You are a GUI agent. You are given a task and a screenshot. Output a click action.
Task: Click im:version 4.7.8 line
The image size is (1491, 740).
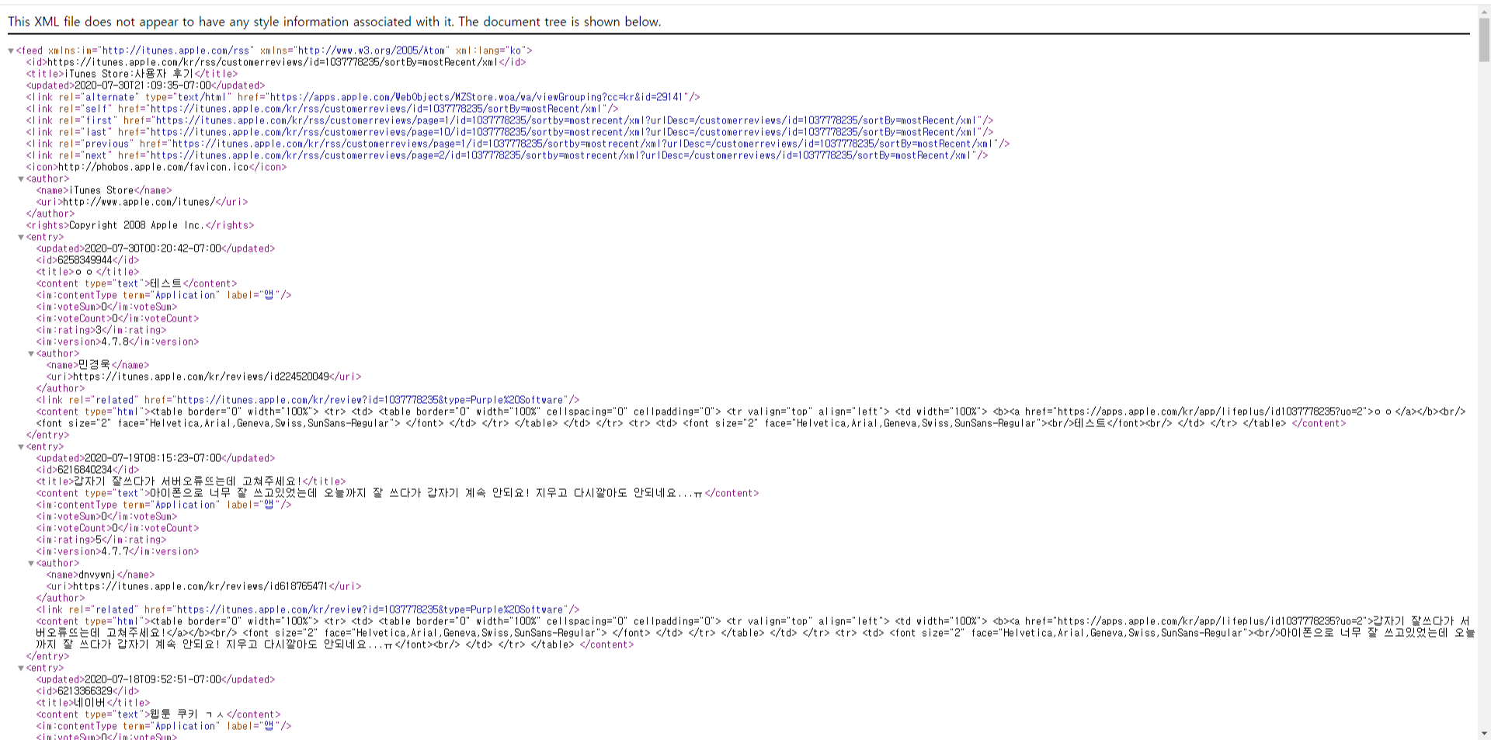pyautogui.click(x=117, y=342)
